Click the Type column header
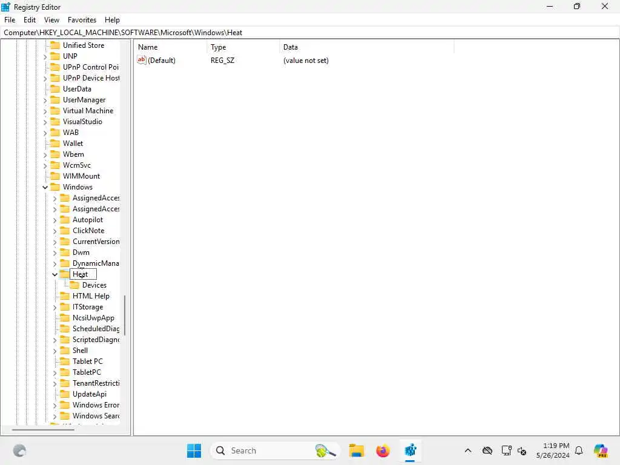 tap(243, 47)
